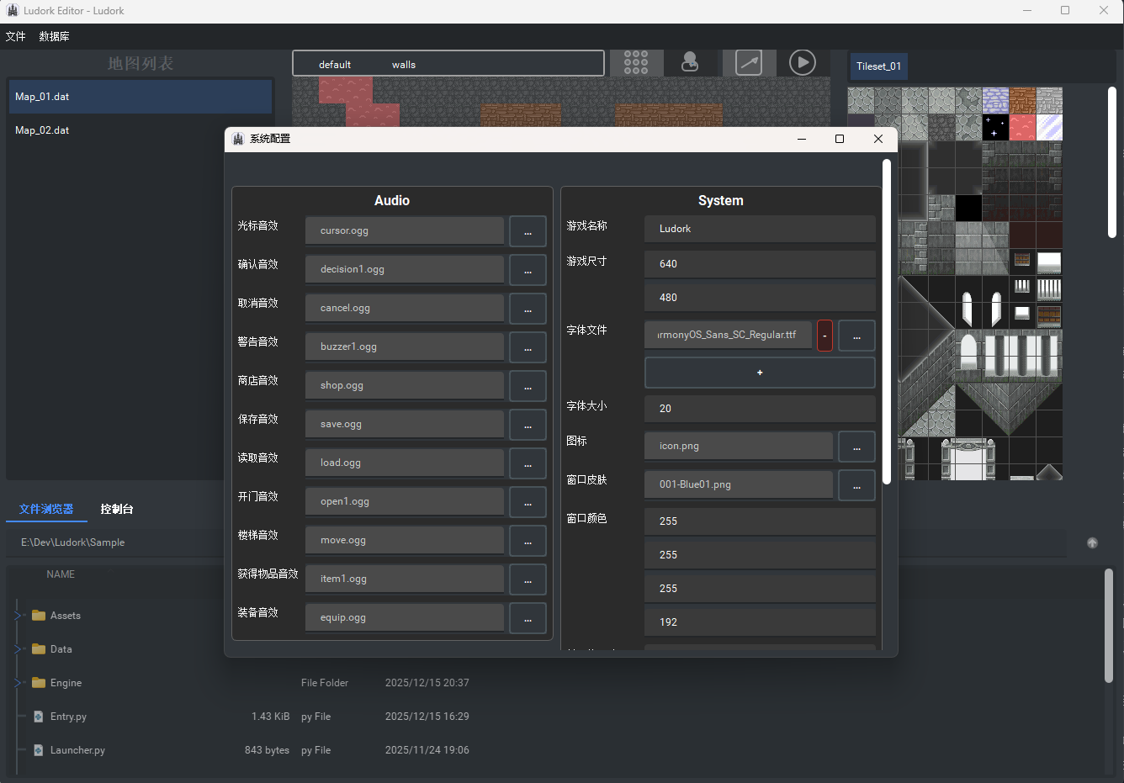Select the default layer in the layer bar
Image resolution: width=1124 pixels, height=783 pixels.
click(335, 65)
